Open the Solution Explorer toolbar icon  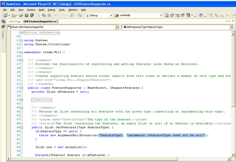coord(167,15)
